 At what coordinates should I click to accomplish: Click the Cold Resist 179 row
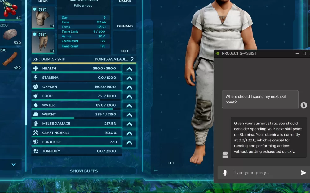(x=84, y=41)
